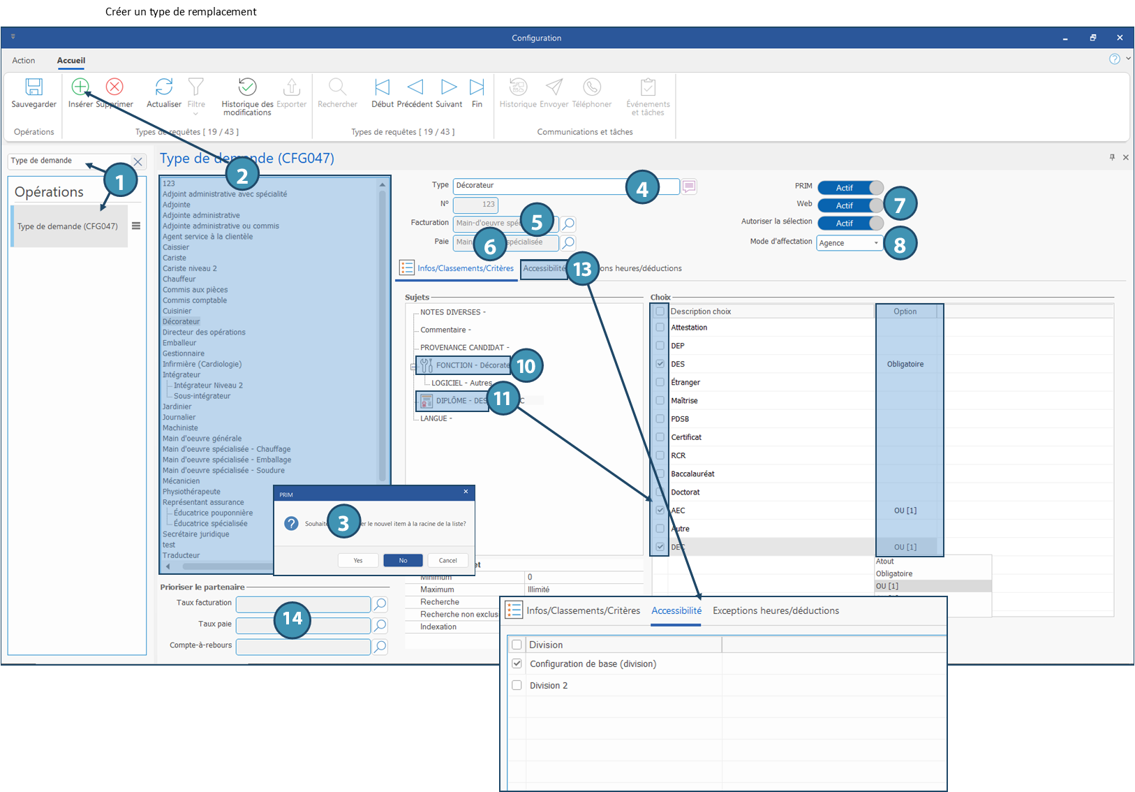Viewport: 1135px width, 792px height.
Task: Open the Action menu tab
Action: [24, 61]
